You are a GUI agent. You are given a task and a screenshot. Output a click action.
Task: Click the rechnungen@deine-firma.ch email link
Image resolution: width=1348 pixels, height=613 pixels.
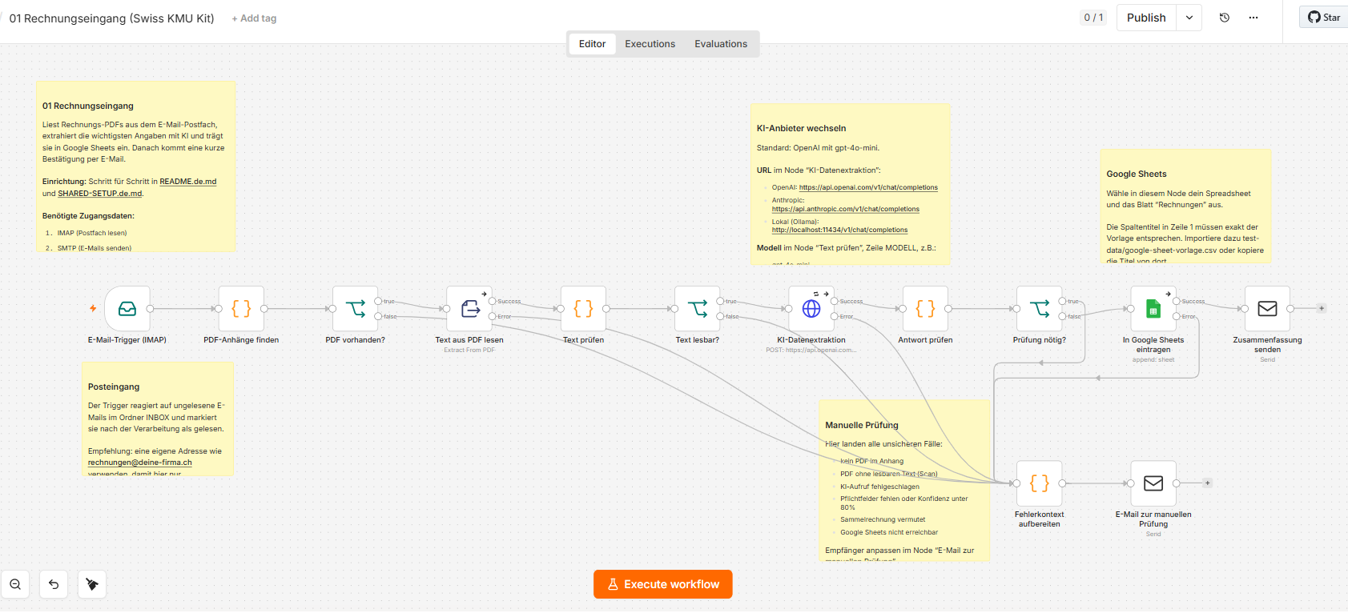140,463
